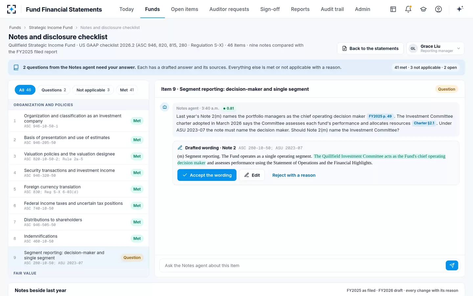Open the Sign-off tab

click(270, 9)
